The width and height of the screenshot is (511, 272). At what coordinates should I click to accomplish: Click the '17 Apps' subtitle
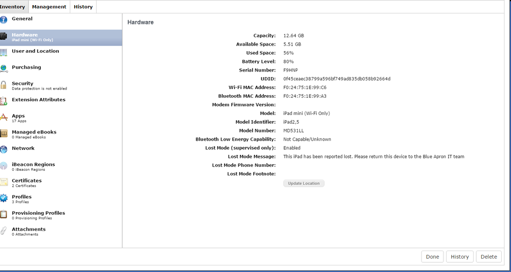(19, 121)
